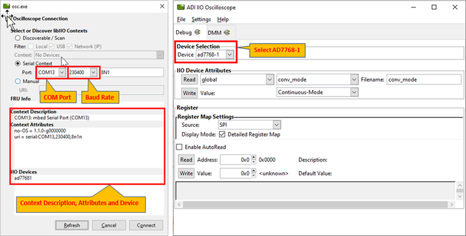The height and width of the screenshot is (236, 466).
Task: Open the 230400 baud rate dropdown
Action: [93, 73]
